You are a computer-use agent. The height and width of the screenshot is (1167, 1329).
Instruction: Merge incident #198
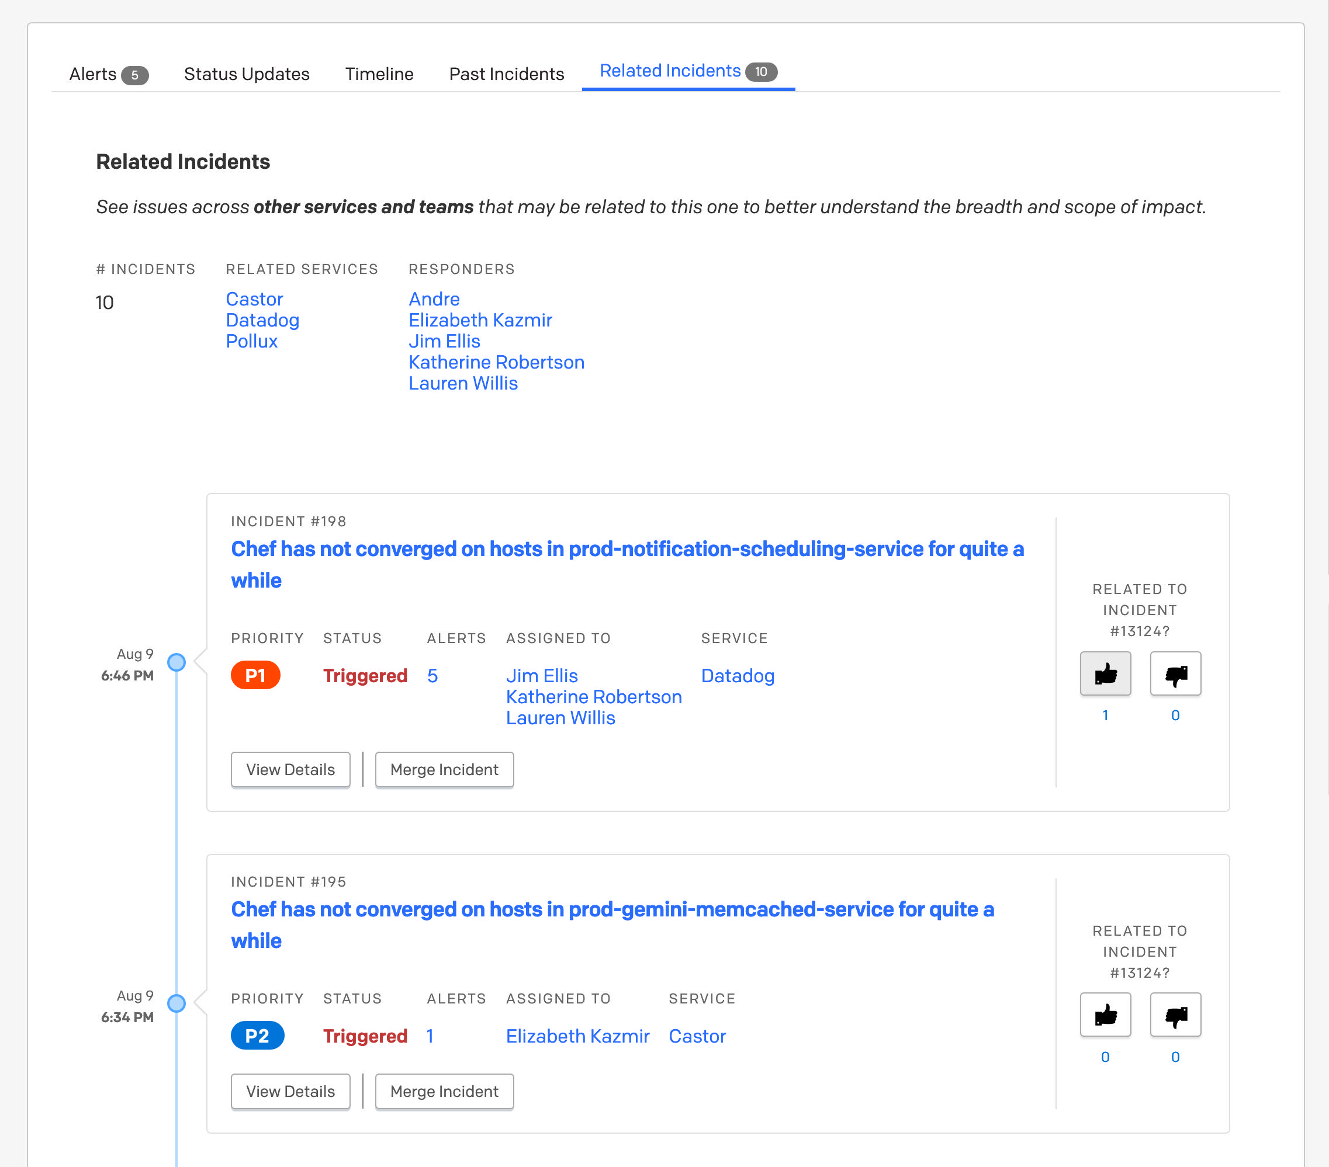click(444, 769)
